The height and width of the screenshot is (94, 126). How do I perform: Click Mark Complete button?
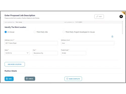(73, 79)
